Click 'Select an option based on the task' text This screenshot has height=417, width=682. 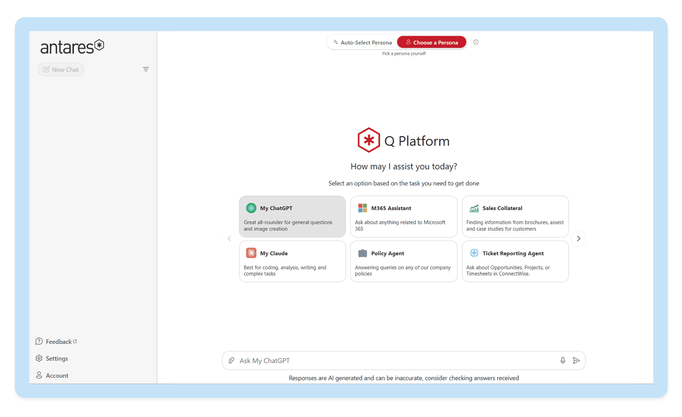[x=404, y=183]
